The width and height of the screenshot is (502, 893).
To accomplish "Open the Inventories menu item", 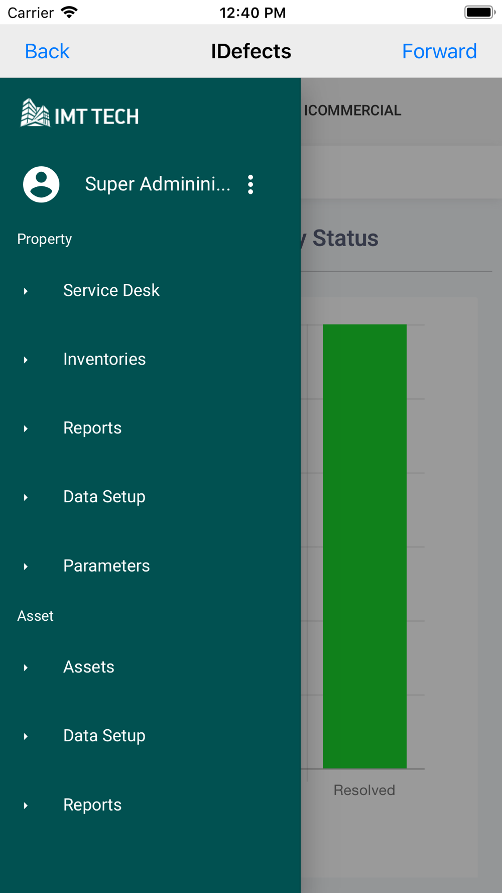I will [104, 359].
